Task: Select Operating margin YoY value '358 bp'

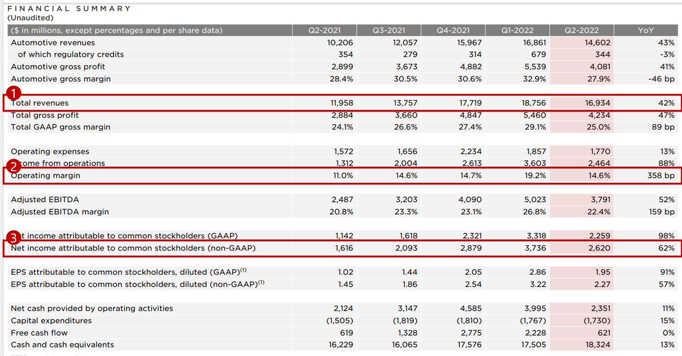Action: point(662,175)
